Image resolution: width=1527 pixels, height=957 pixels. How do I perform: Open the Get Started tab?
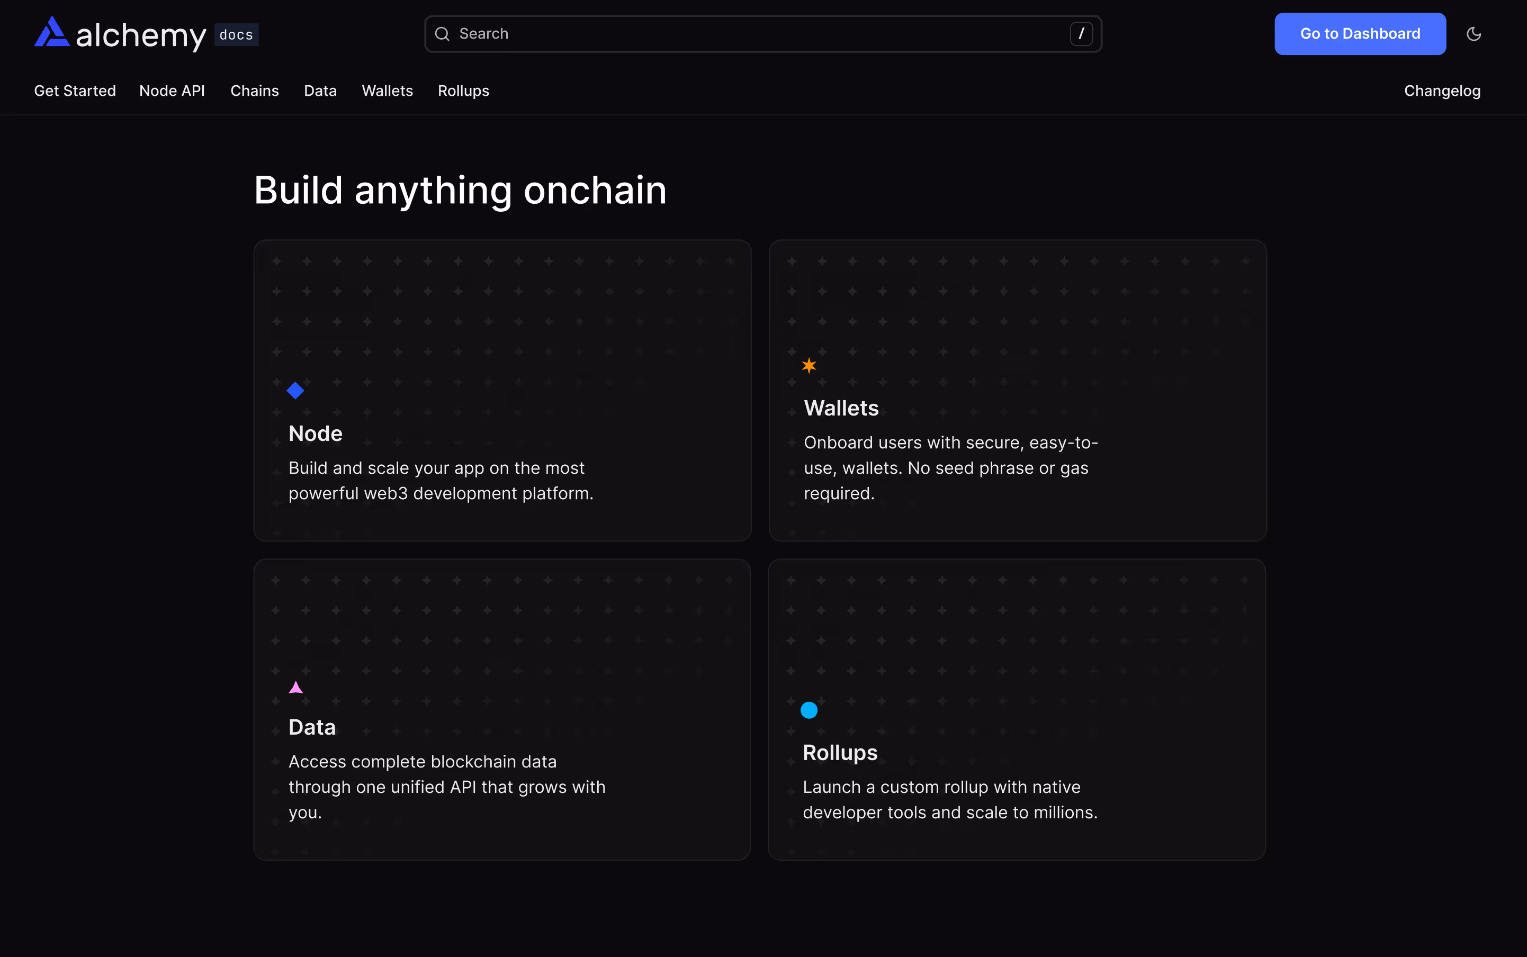tap(75, 91)
